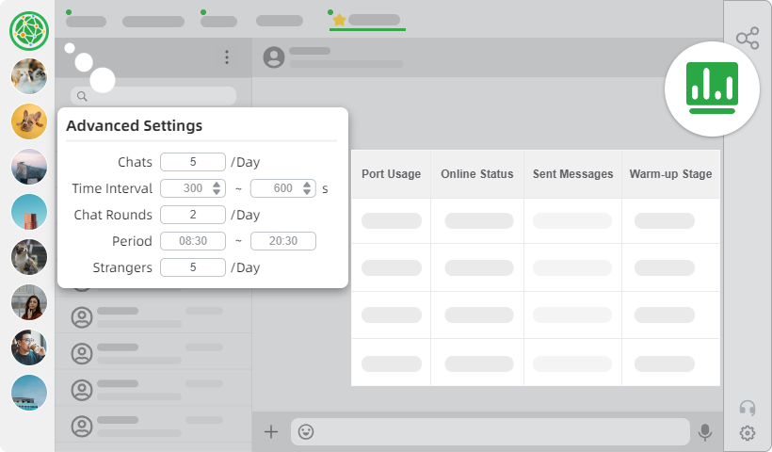Click the Chats per day input field
This screenshot has height=452, width=772.
click(193, 162)
